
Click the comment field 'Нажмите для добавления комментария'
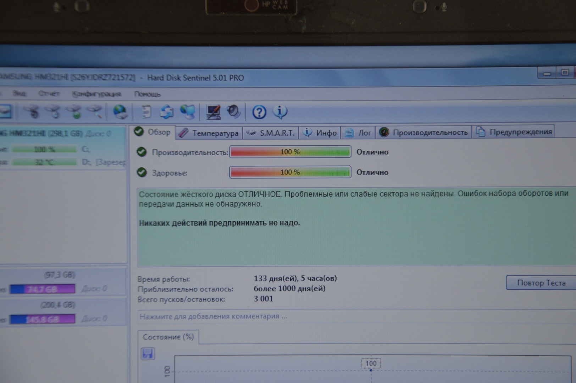(x=213, y=316)
